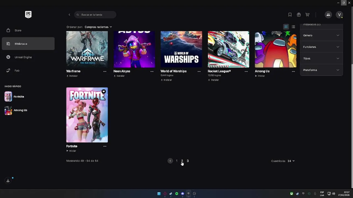Image resolution: width=353 pixels, height=198 pixels.
Task: Expand the Tipos filter
Action: click(321, 58)
